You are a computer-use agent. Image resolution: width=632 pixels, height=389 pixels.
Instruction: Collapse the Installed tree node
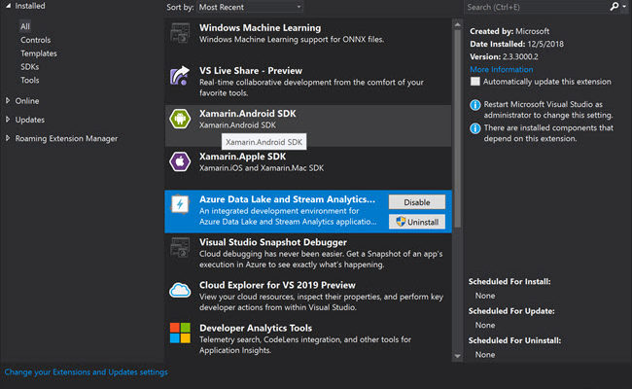click(8, 6)
